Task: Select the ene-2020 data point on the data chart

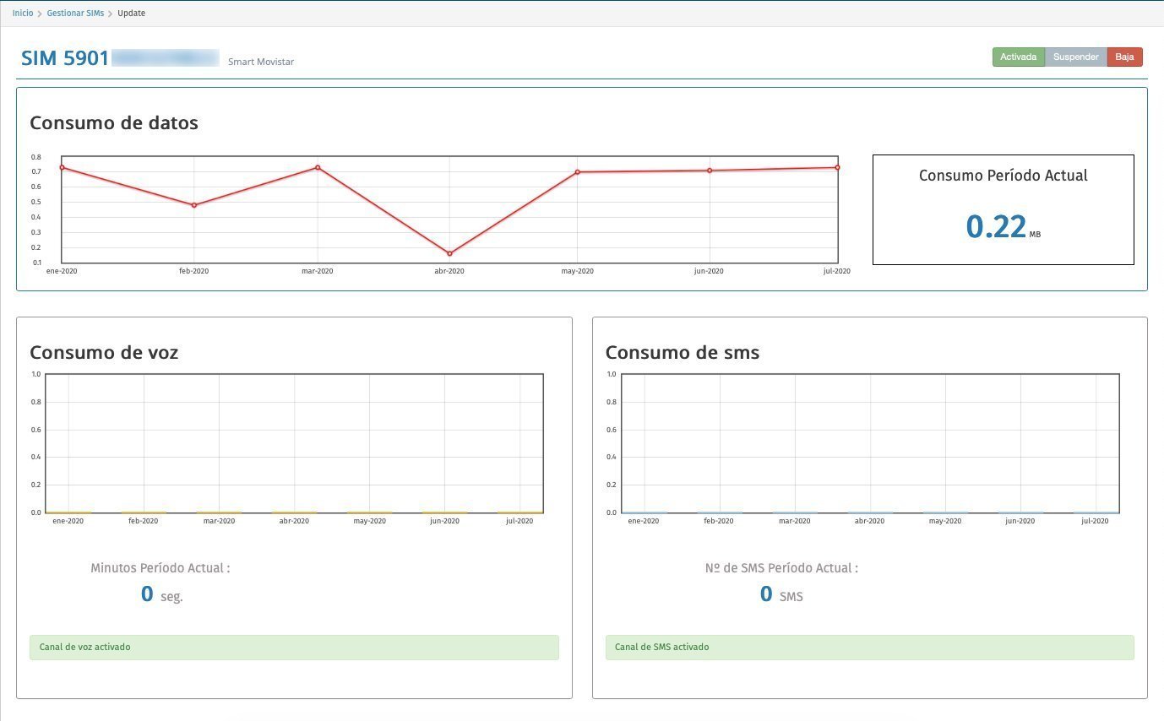Action: click(x=62, y=167)
